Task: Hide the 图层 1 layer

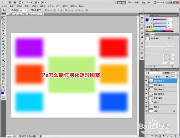Action: [x=146, y=107]
